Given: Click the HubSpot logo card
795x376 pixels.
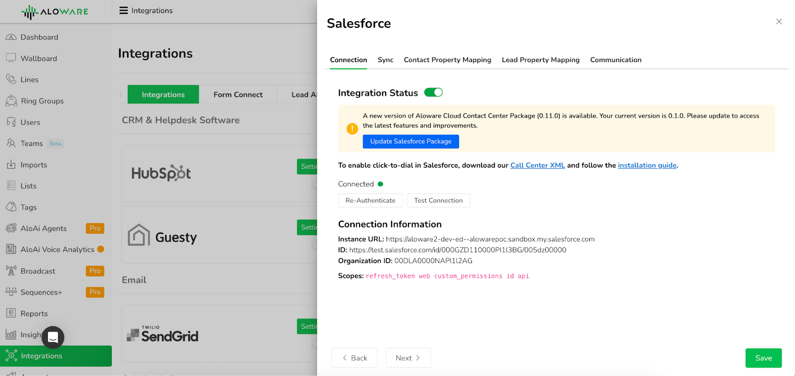Looking at the screenshot, I should (x=161, y=173).
